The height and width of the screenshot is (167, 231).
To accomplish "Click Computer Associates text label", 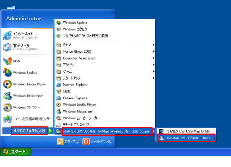I will [79, 58].
